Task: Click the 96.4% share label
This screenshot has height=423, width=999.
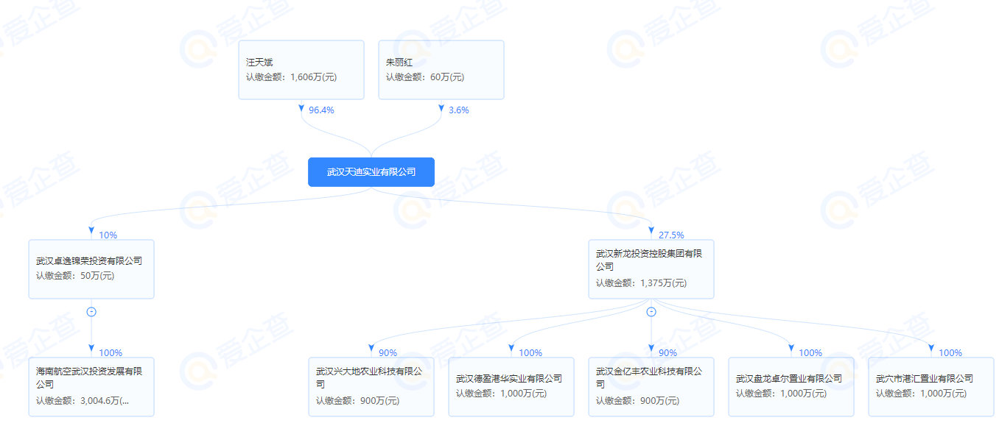Action: 322,110
